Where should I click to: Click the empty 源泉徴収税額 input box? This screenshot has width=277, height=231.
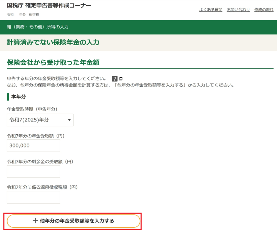pos(33,197)
